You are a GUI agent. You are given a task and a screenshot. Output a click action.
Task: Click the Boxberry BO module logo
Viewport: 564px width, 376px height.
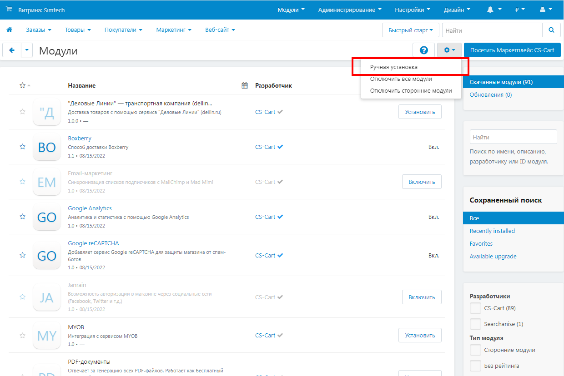47,147
